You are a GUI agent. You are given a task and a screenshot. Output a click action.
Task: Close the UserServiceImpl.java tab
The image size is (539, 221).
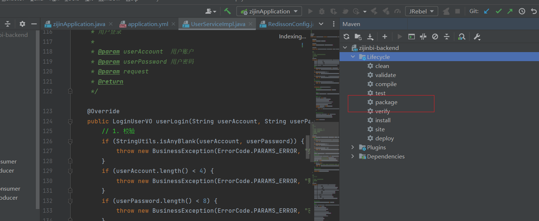[251, 24]
